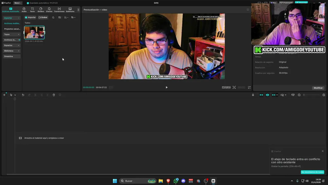Click the taskbar Buscar search box
The image size is (328, 185).
pos(138,181)
